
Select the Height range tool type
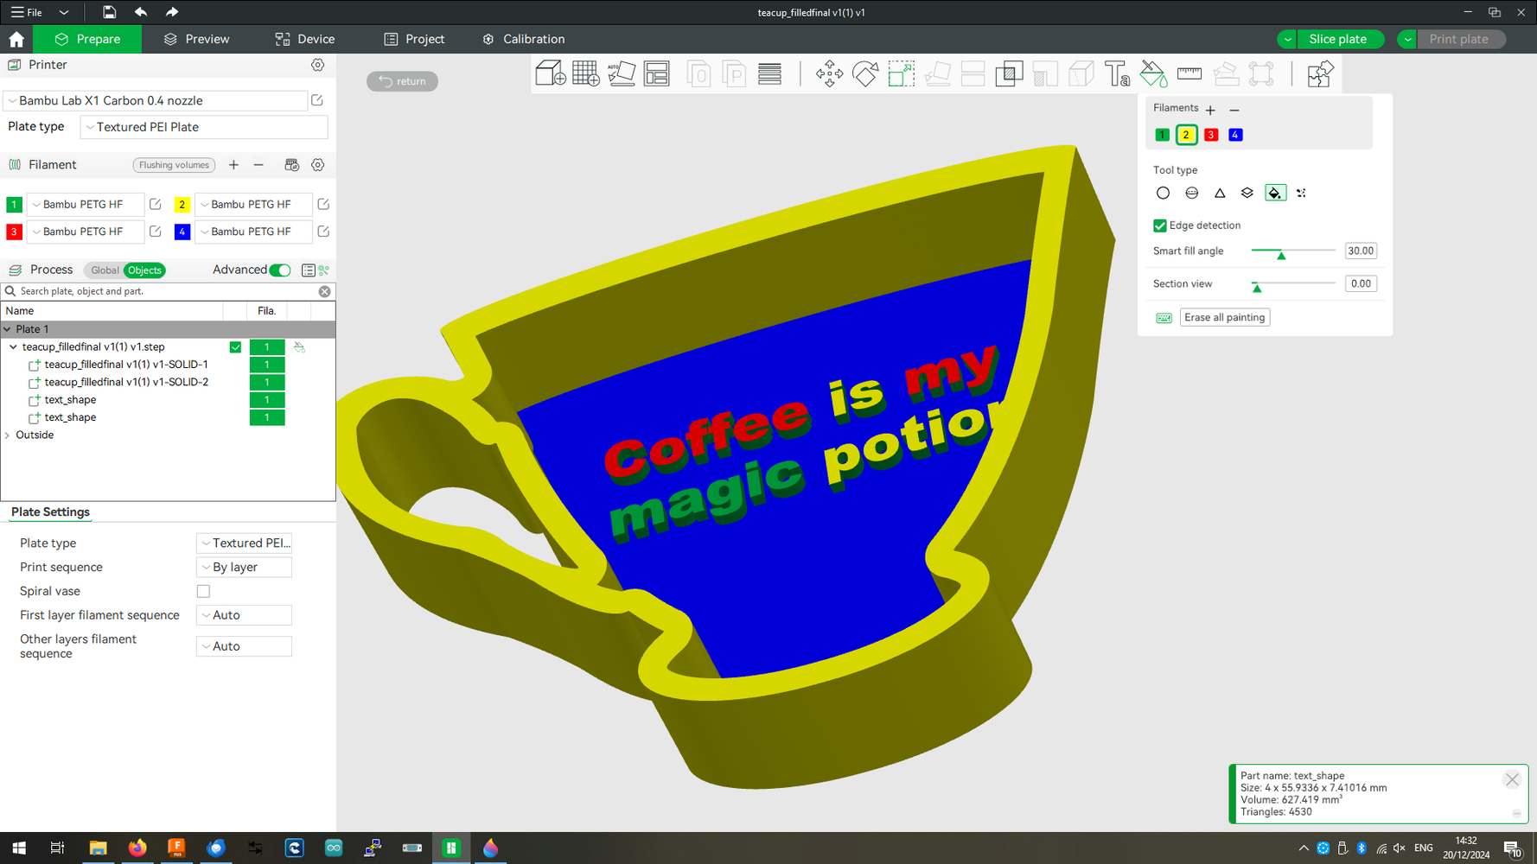[1247, 193]
